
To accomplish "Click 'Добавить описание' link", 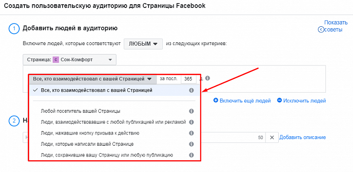I will point(303,137).
